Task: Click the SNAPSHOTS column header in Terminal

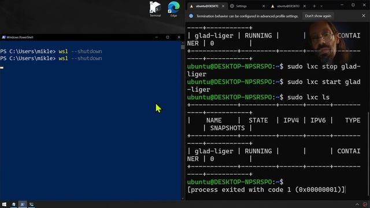Action: [x=227, y=128]
